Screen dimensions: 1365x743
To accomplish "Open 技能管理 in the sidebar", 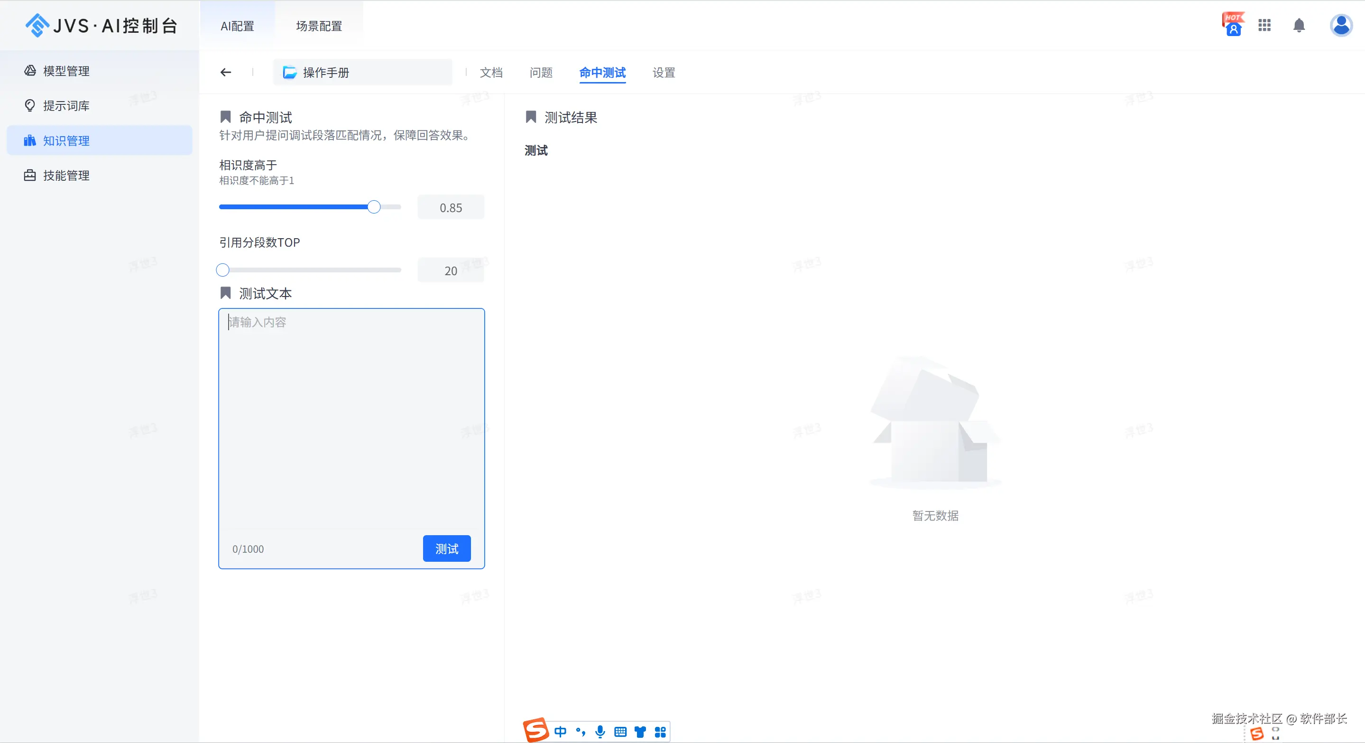I will tap(66, 176).
